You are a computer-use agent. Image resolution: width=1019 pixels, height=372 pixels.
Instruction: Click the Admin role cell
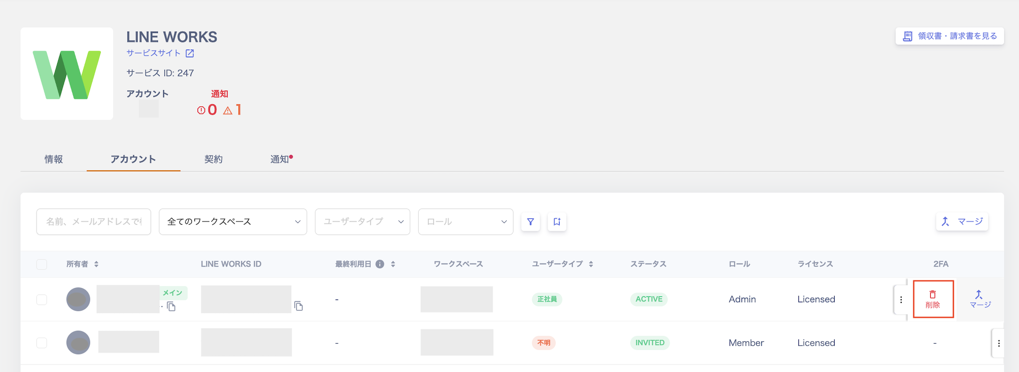[742, 300]
